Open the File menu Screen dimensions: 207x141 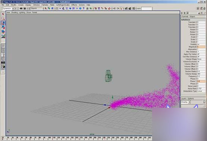coord(3,5)
